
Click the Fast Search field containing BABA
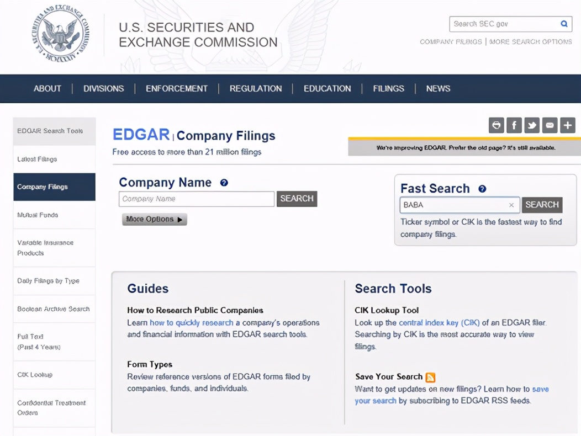(x=459, y=205)
